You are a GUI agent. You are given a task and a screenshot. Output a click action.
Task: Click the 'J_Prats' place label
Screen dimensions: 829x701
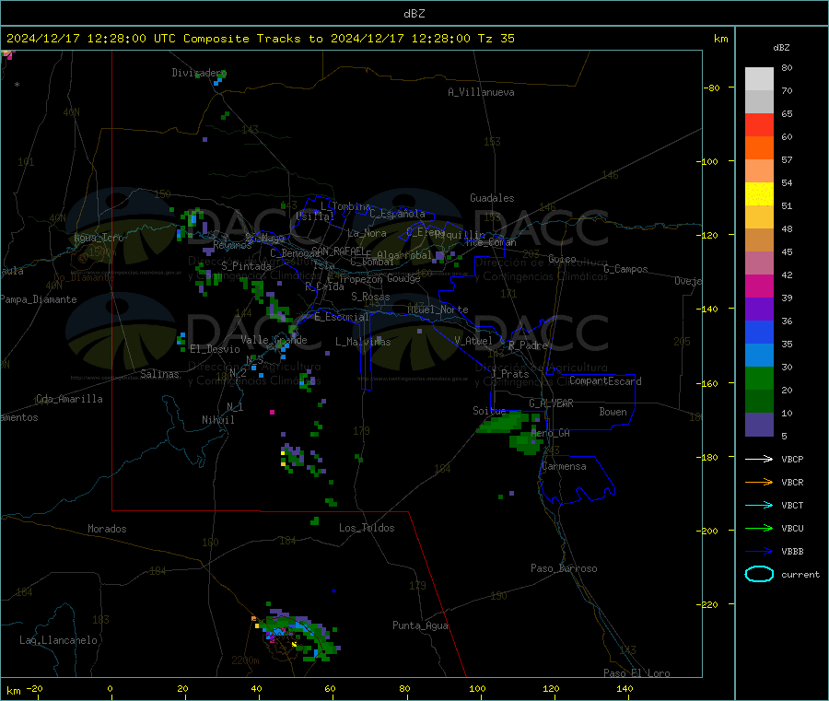pos(510,374)
